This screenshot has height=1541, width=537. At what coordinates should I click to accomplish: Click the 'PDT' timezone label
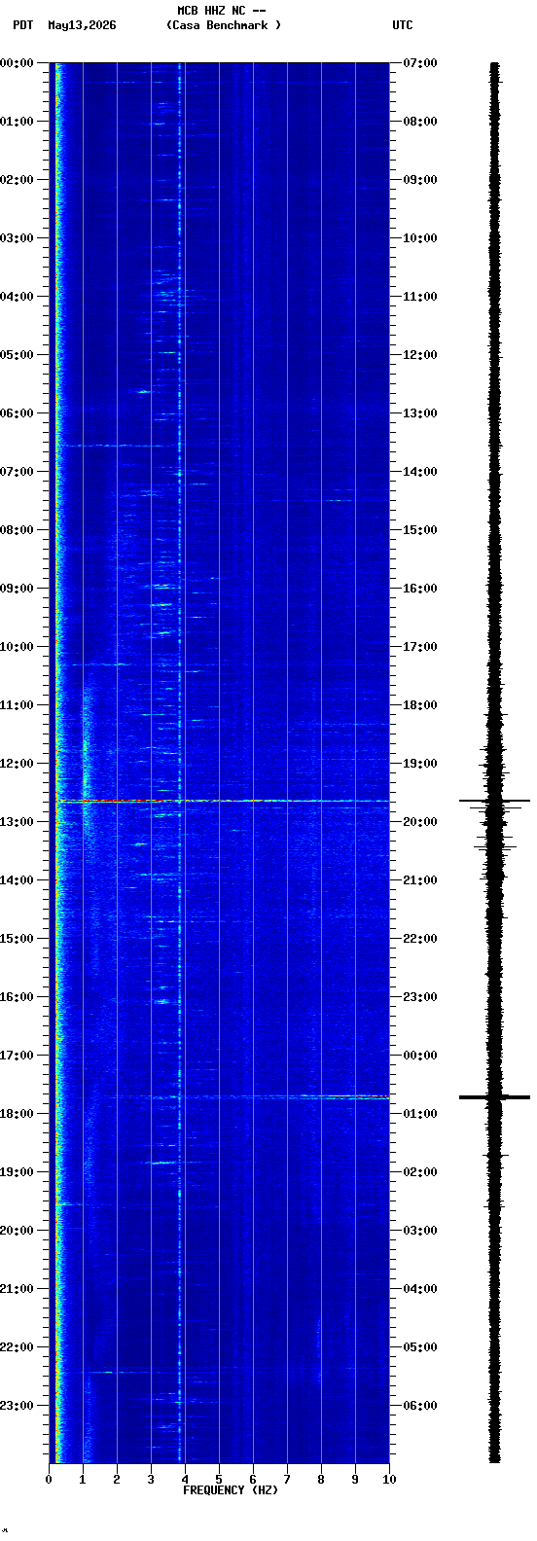22,25
